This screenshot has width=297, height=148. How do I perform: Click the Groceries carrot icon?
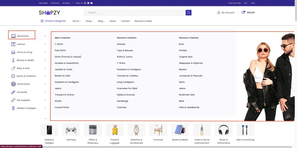click(x=13, y=92)
